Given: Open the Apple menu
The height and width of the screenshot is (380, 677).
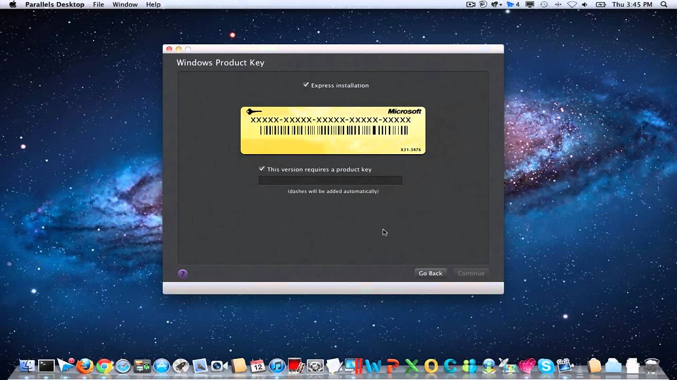Looking at the screenshot, I should point(13,4).
